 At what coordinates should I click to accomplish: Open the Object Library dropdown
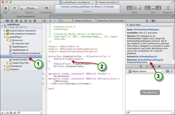point(145,71)
